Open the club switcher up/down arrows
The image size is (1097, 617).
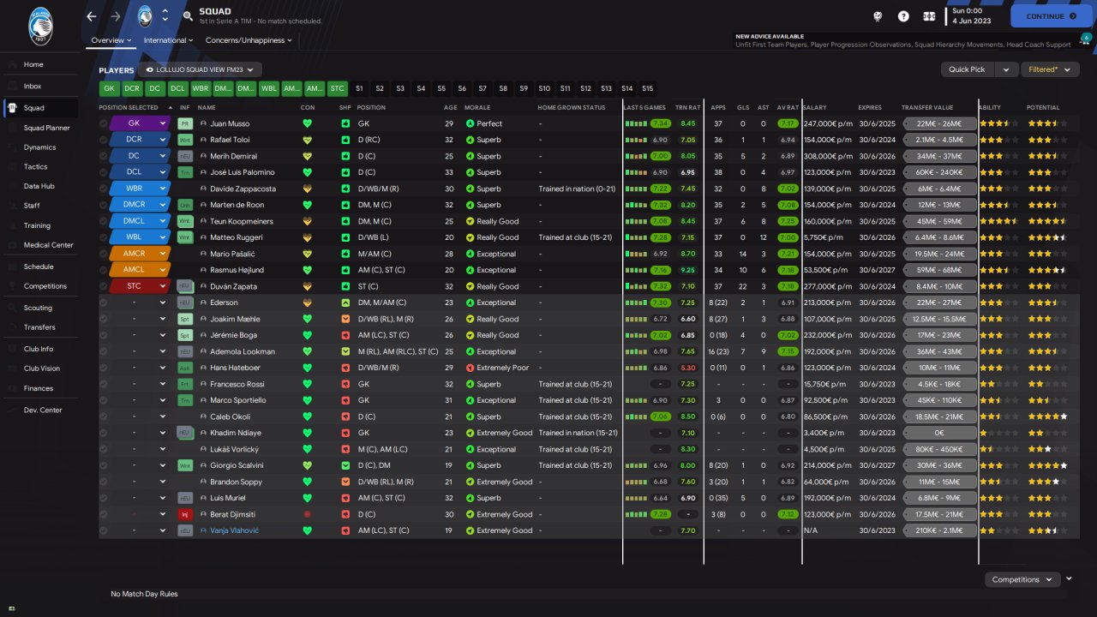pos(165,16)
